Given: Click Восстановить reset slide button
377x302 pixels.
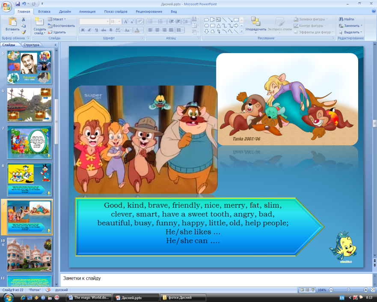Looking at the screenshot, I should pyautogui.click(x=61, y=26).
